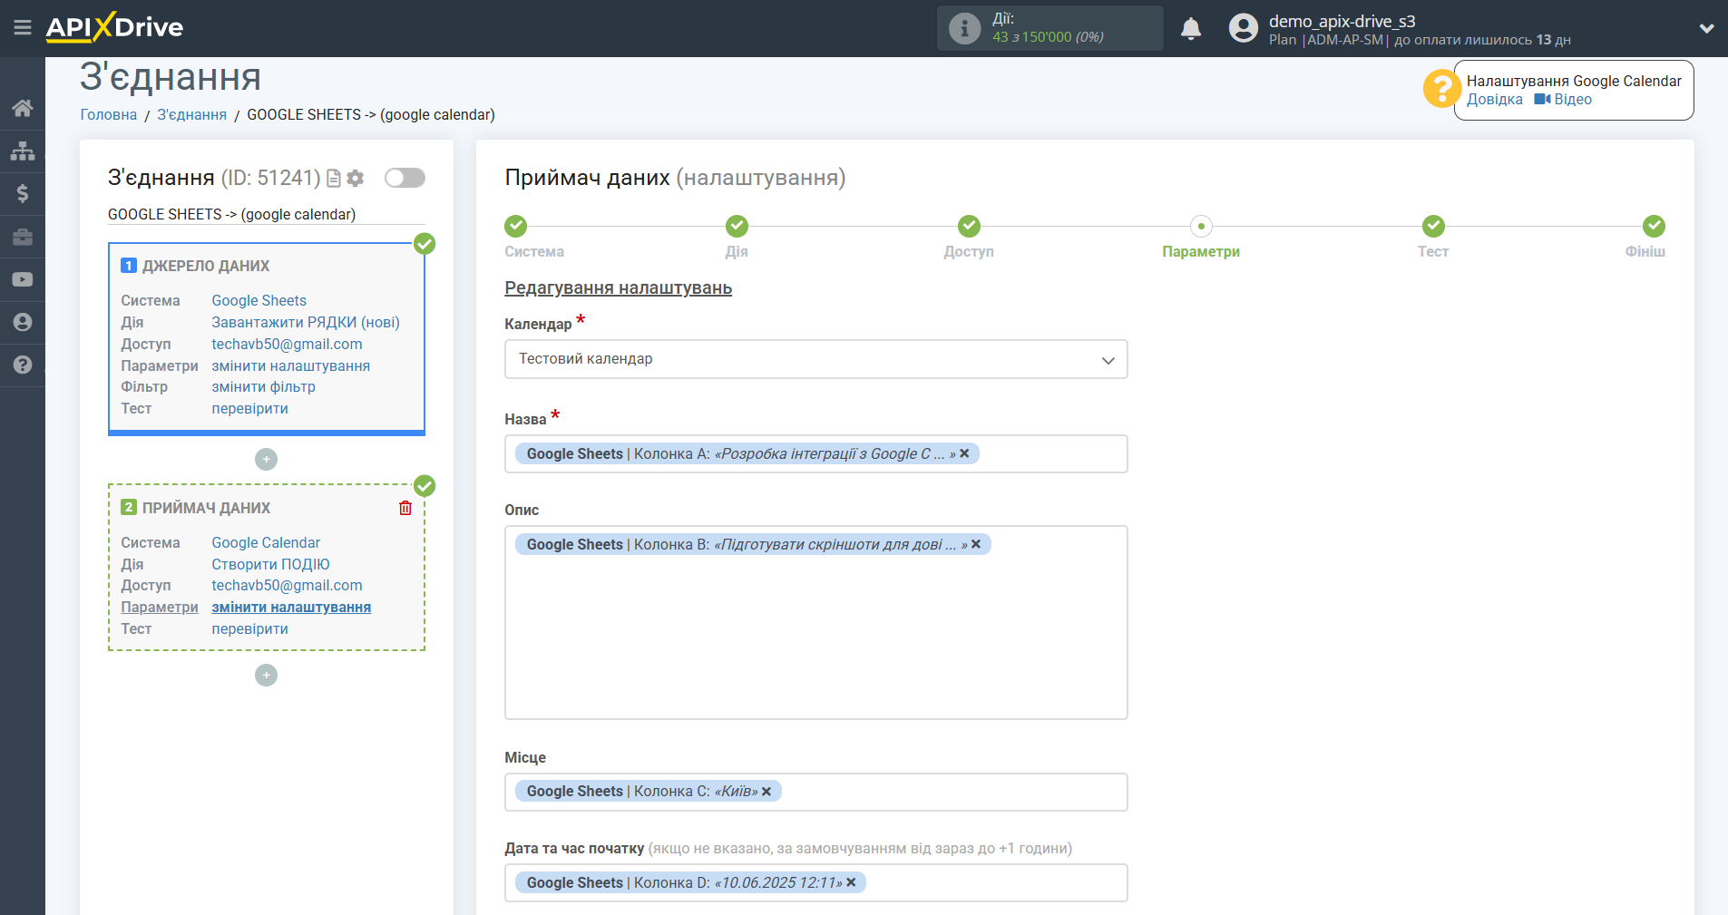Image resolution: width=1728 pixels, height=915 pixels.
Task: Click the yellow help question mark icon
Action: click(1441, 89)
